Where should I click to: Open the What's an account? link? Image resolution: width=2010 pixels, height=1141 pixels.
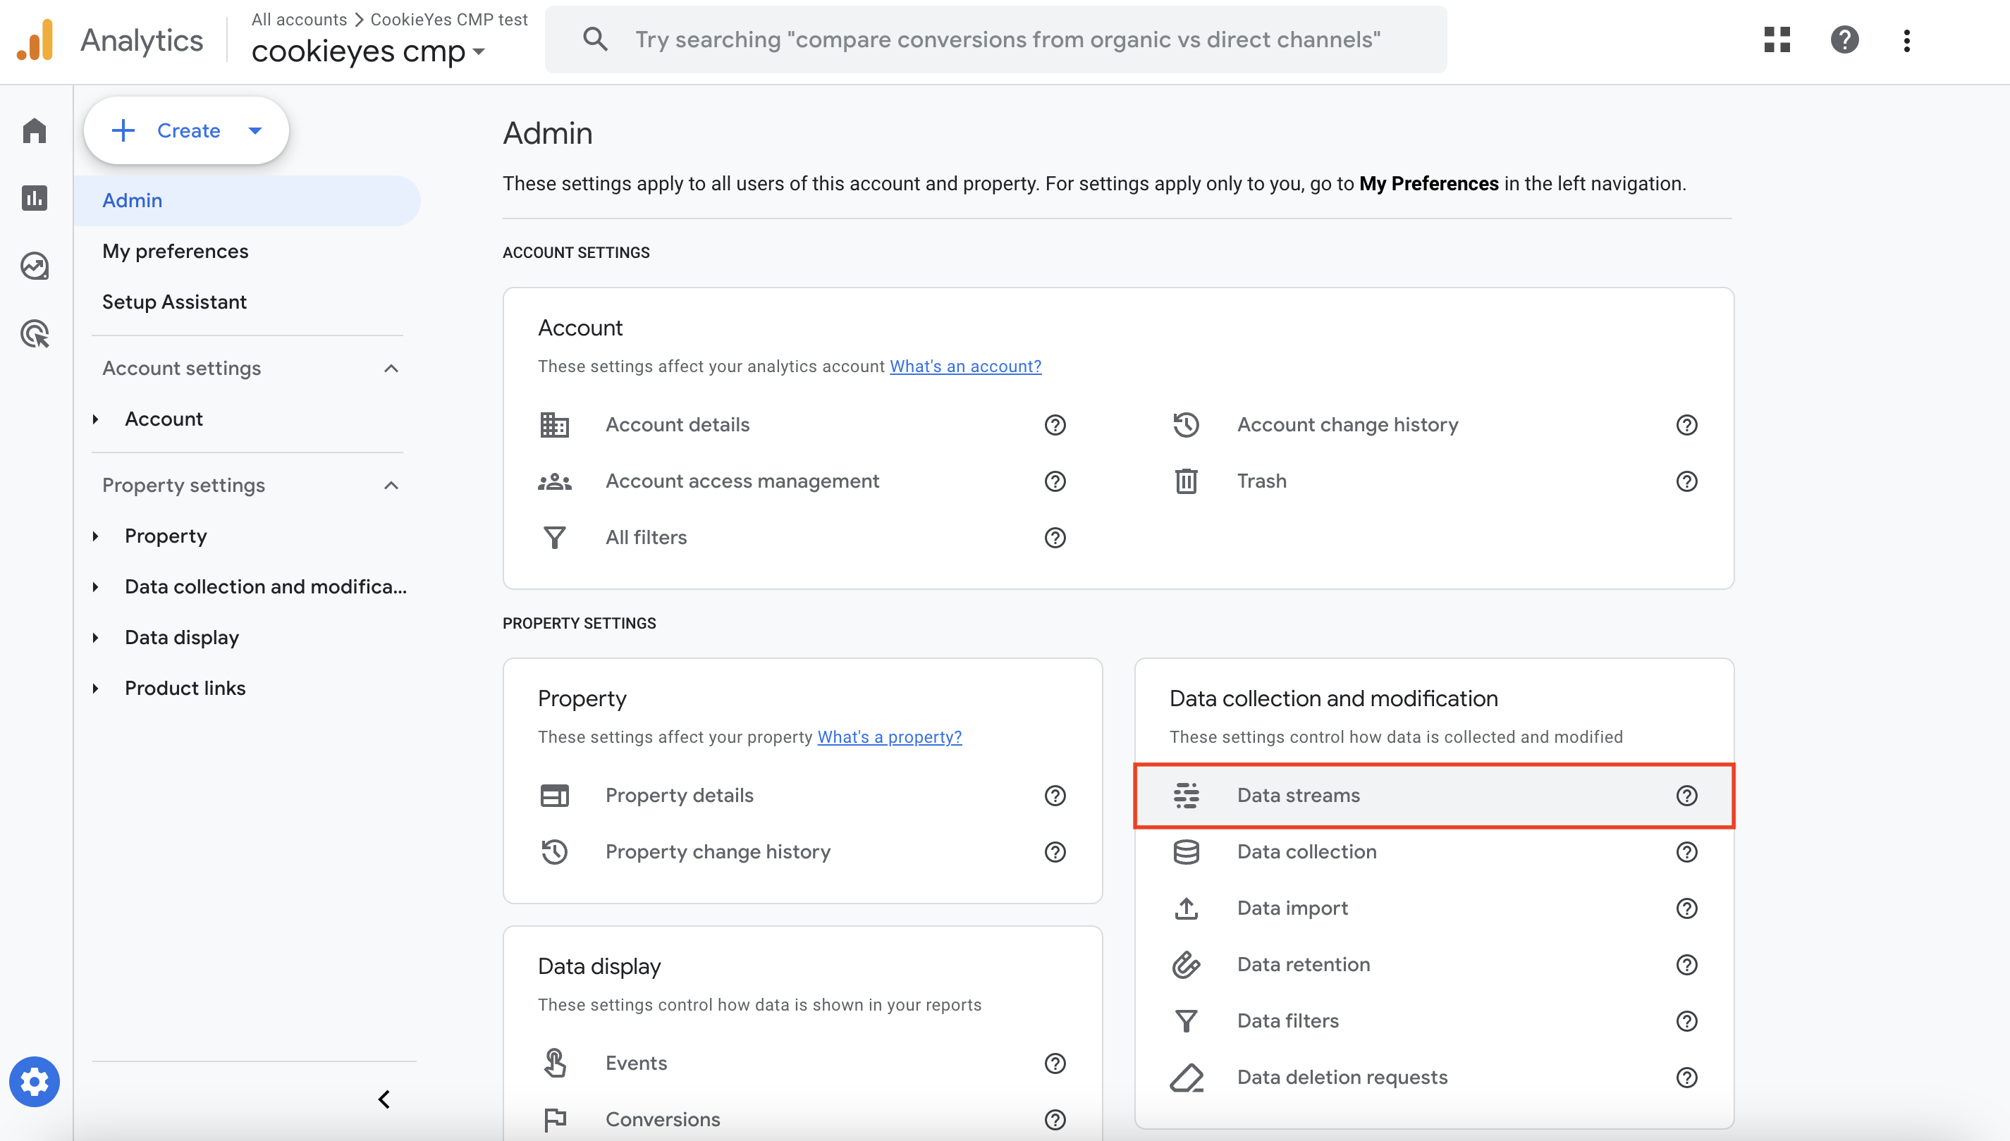click(x=965, y=366)
